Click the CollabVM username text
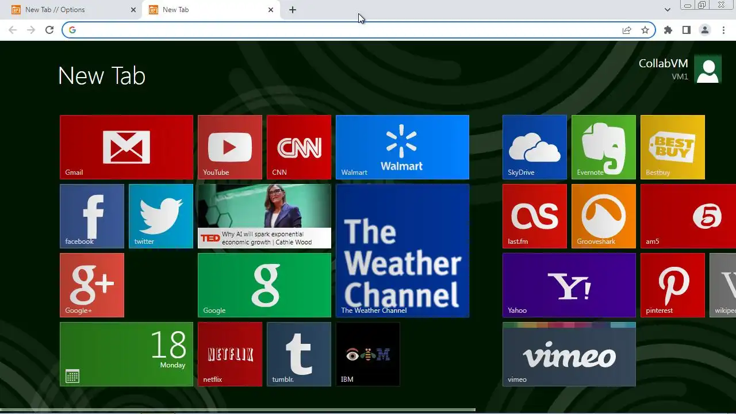 tap(663, 63)
